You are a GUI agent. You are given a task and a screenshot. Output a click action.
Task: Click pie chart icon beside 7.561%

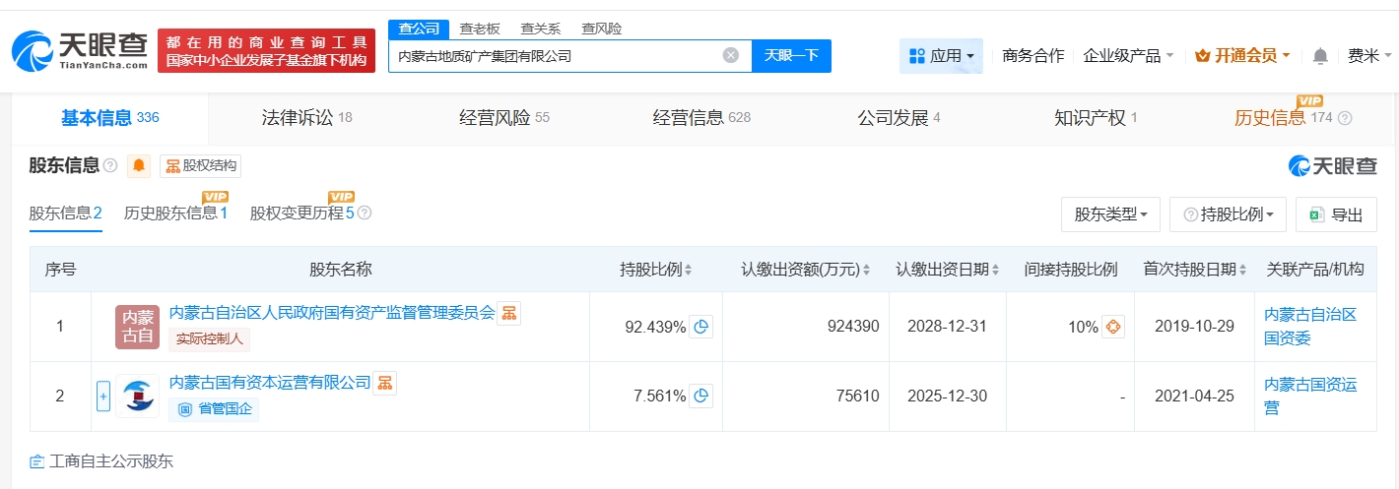pos(700,397)
